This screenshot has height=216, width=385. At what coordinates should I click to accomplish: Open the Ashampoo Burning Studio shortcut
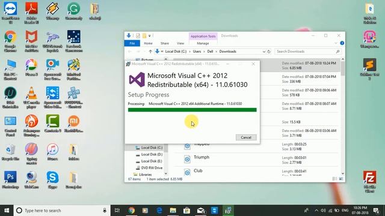[x=31, y=125]
